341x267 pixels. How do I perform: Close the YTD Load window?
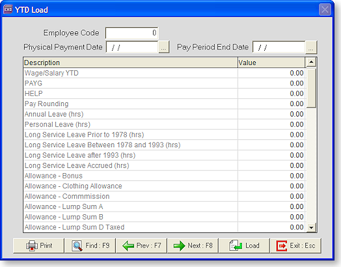(325, 10)
